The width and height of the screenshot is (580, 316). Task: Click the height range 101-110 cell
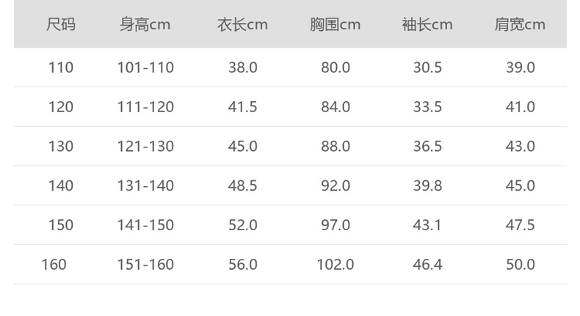click(145, 67)
